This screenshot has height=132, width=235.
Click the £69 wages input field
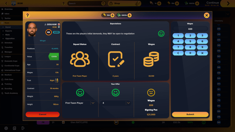click(190, 28)
